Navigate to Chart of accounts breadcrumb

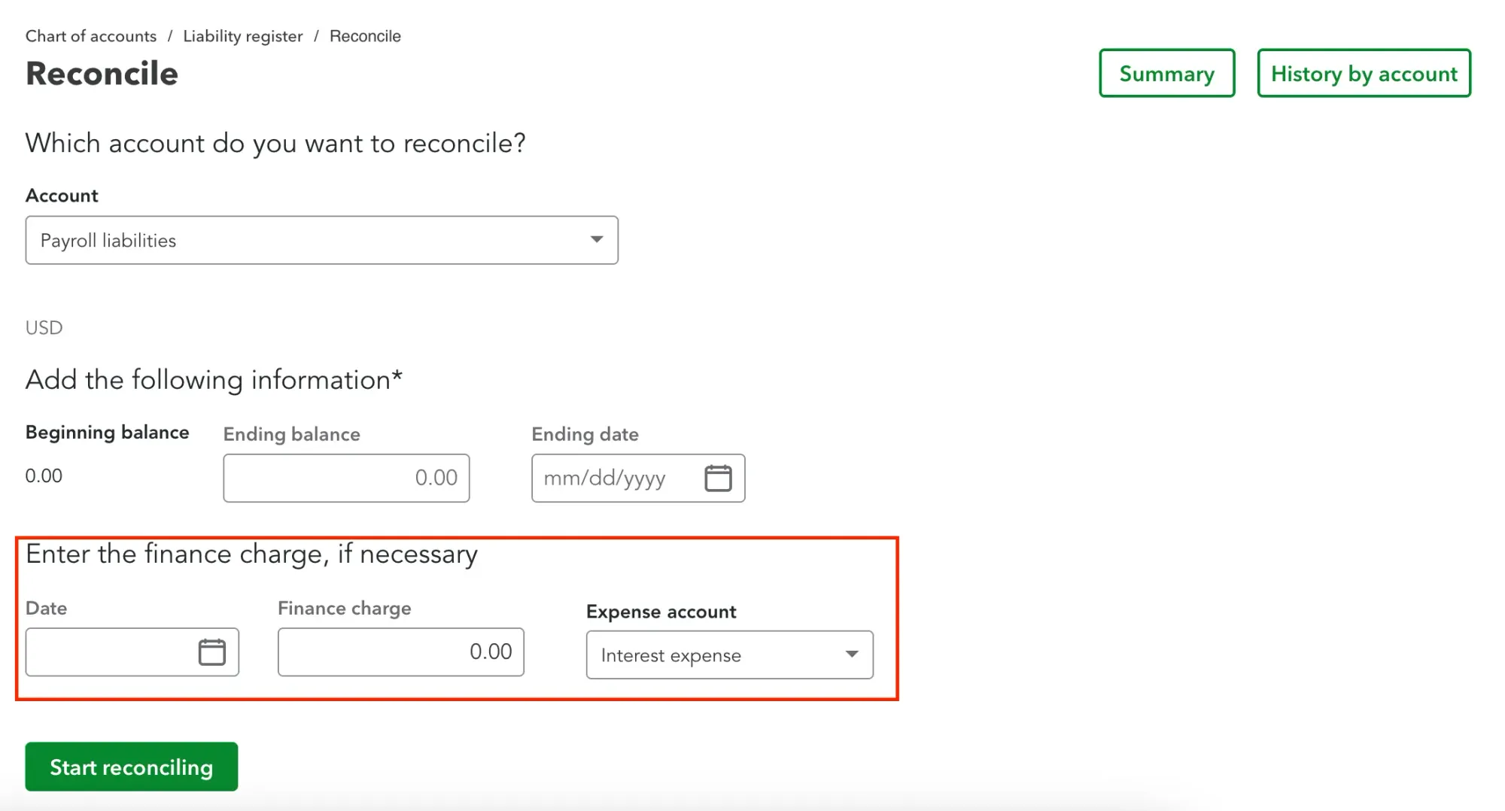click(90, 35)
